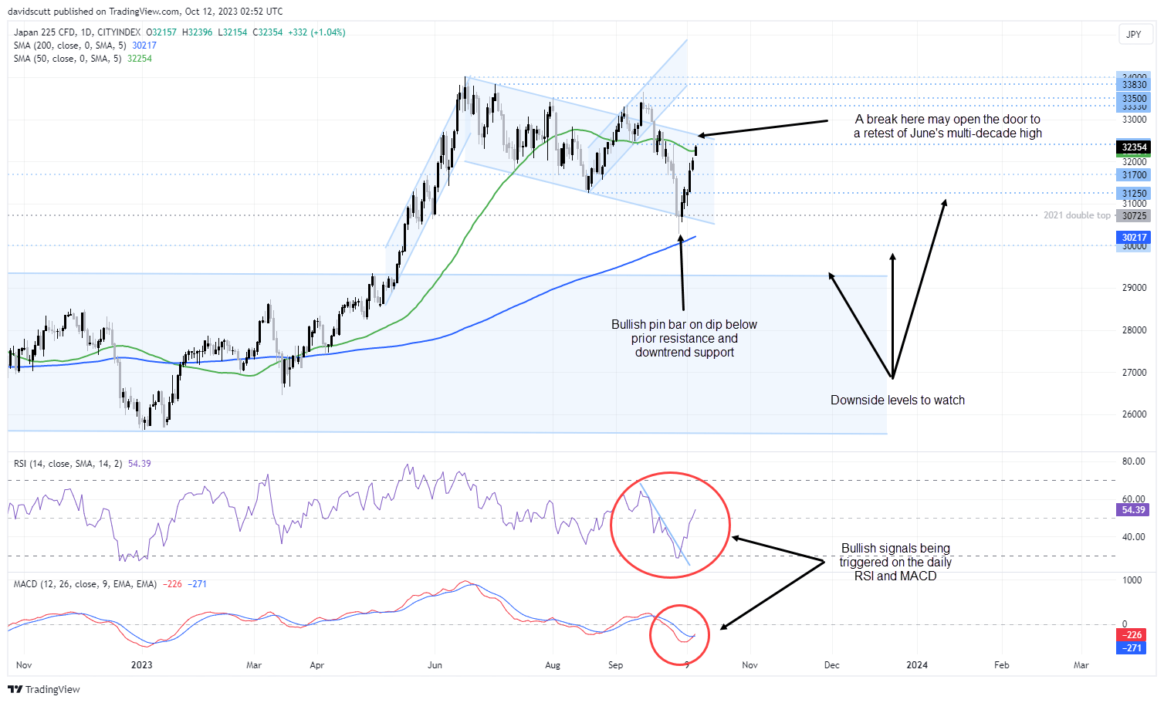Click the SMA 50 value 32254 in legend
The image size is (1164, 703).
[x=140, y=59]
